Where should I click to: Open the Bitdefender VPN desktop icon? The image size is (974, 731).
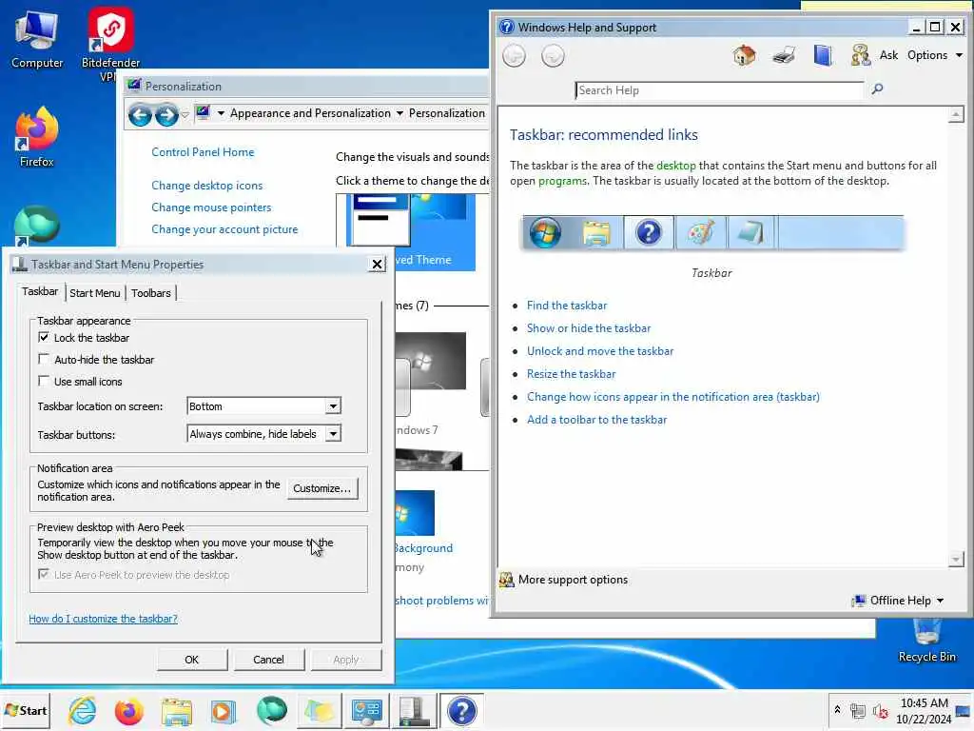[x=110, y=44]
